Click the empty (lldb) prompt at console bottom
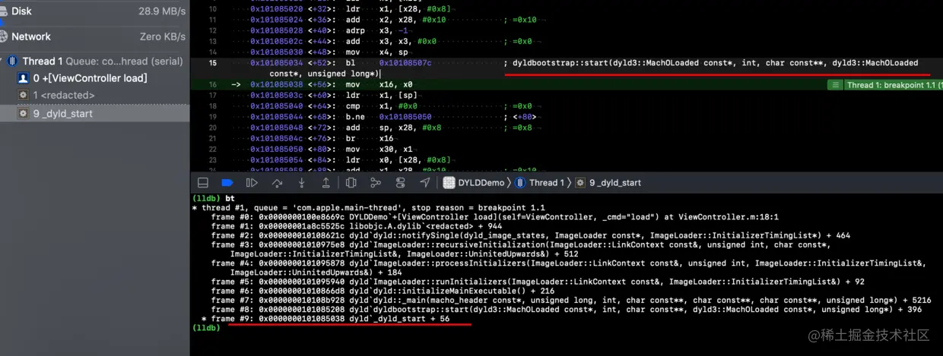943x356 pixels. 206,328
